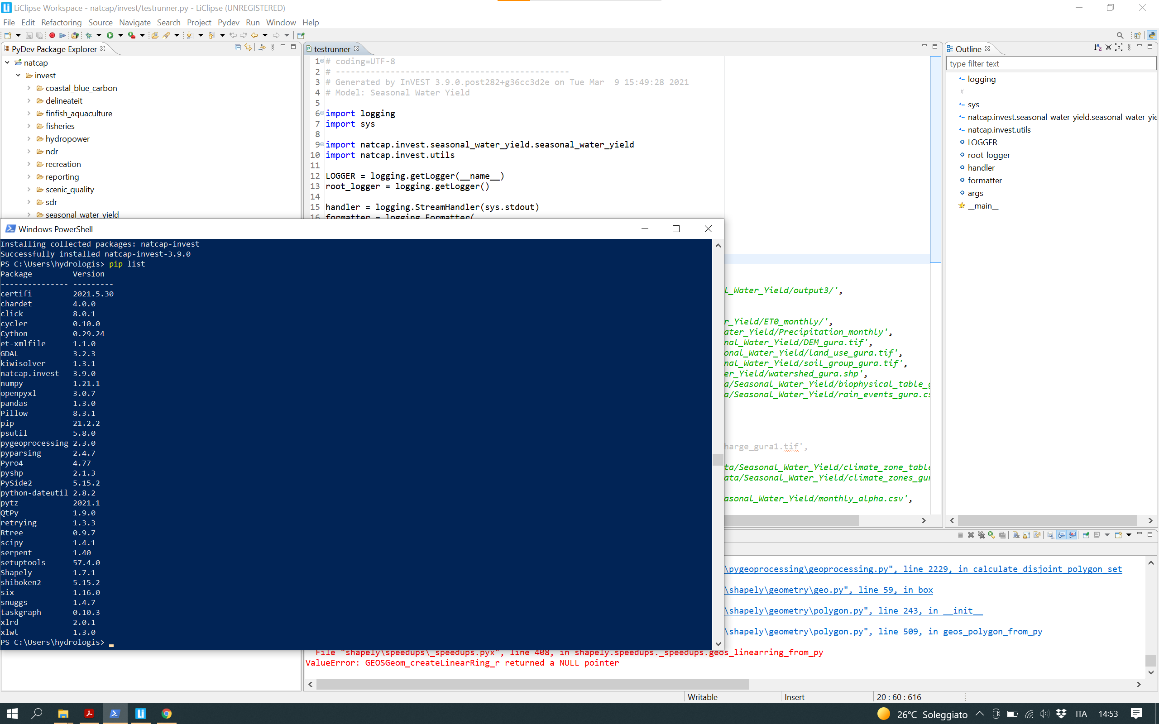This screenshot has width=1159, height=724.
Task: Open the Run button dropdown arrow
Action: click(121, 36)
